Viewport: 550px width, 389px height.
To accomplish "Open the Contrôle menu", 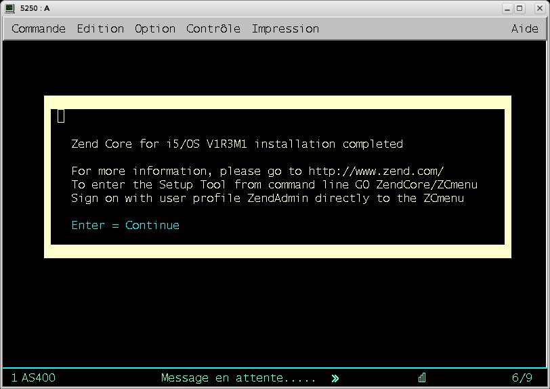I will 213,28.
